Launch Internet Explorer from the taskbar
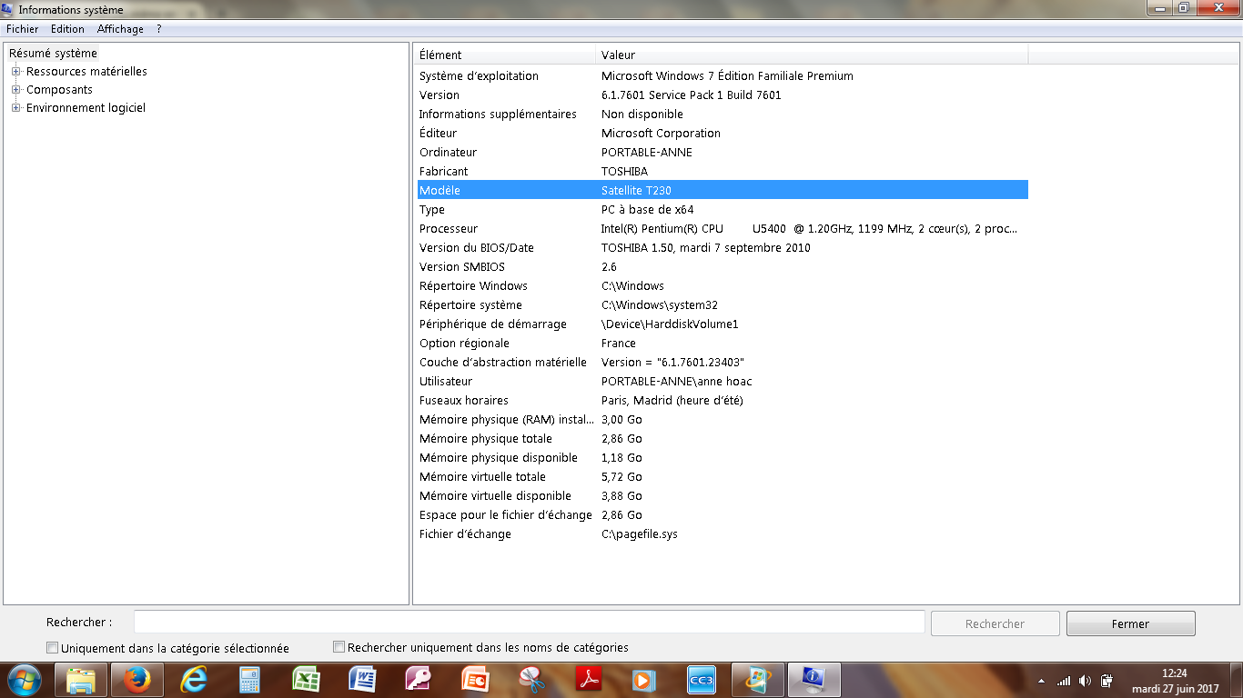Viewport: 1243px width, 698px height. point(193,679)
